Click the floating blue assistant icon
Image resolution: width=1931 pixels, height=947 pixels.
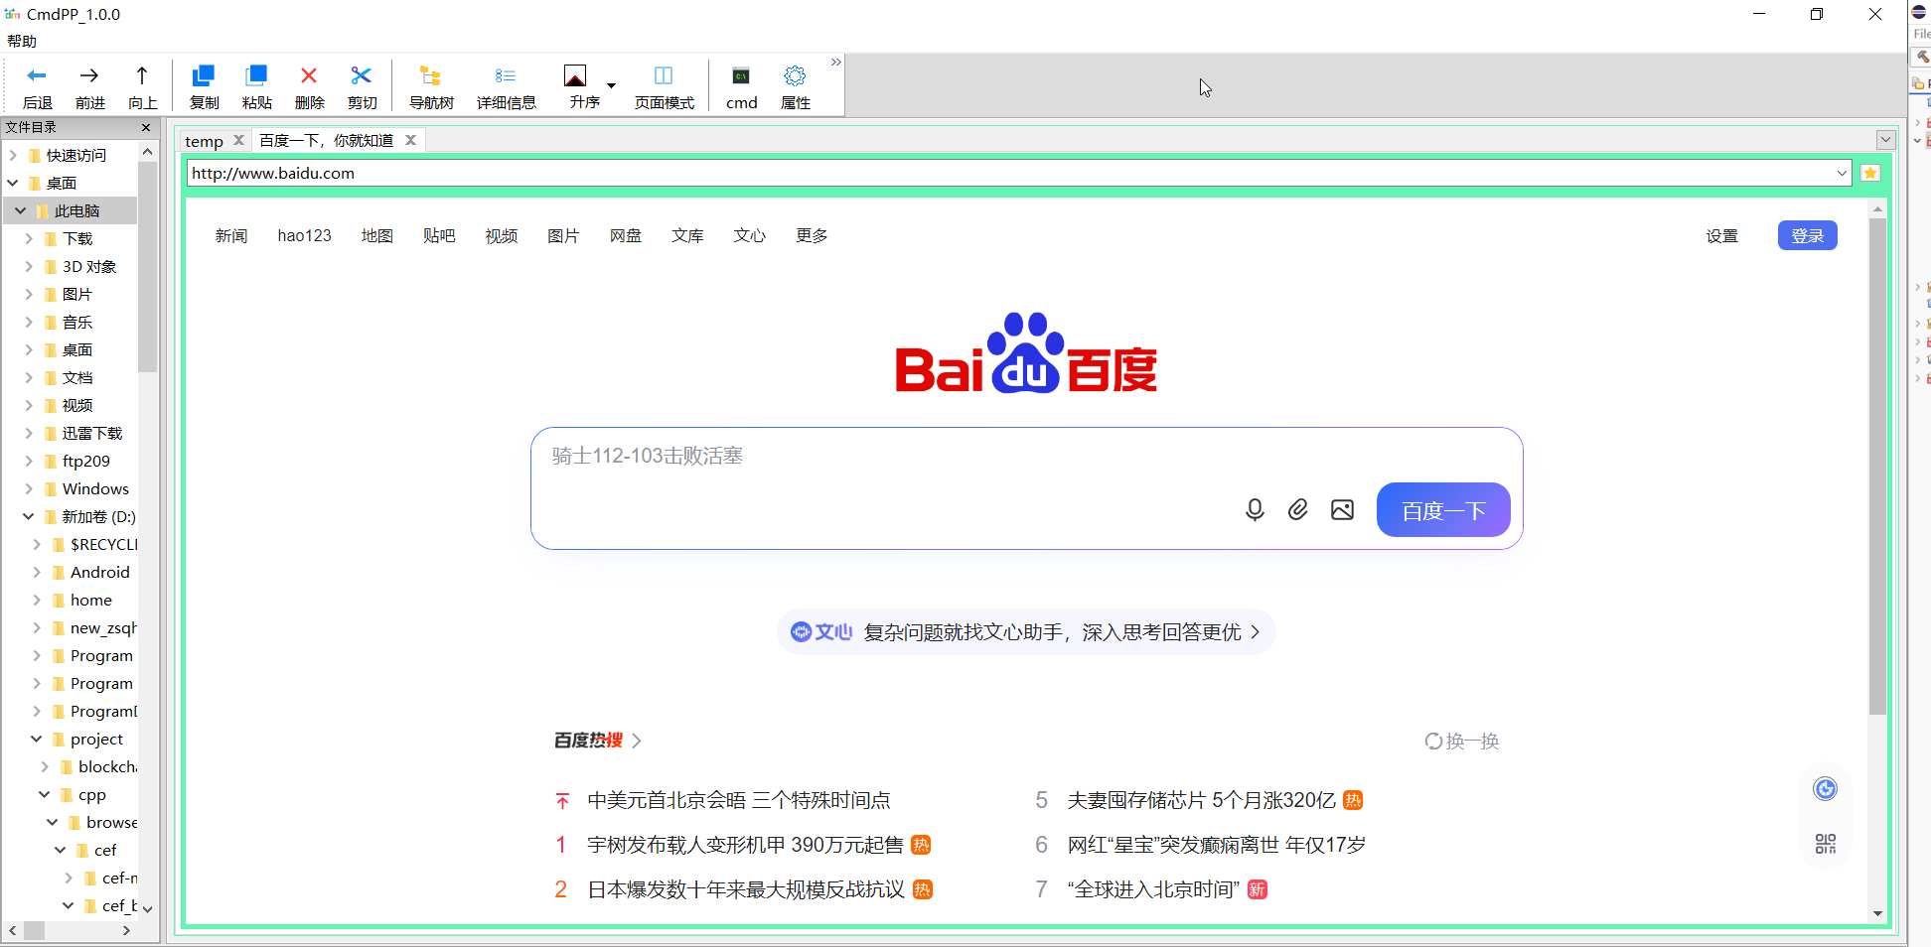[x=1825, y=789]
